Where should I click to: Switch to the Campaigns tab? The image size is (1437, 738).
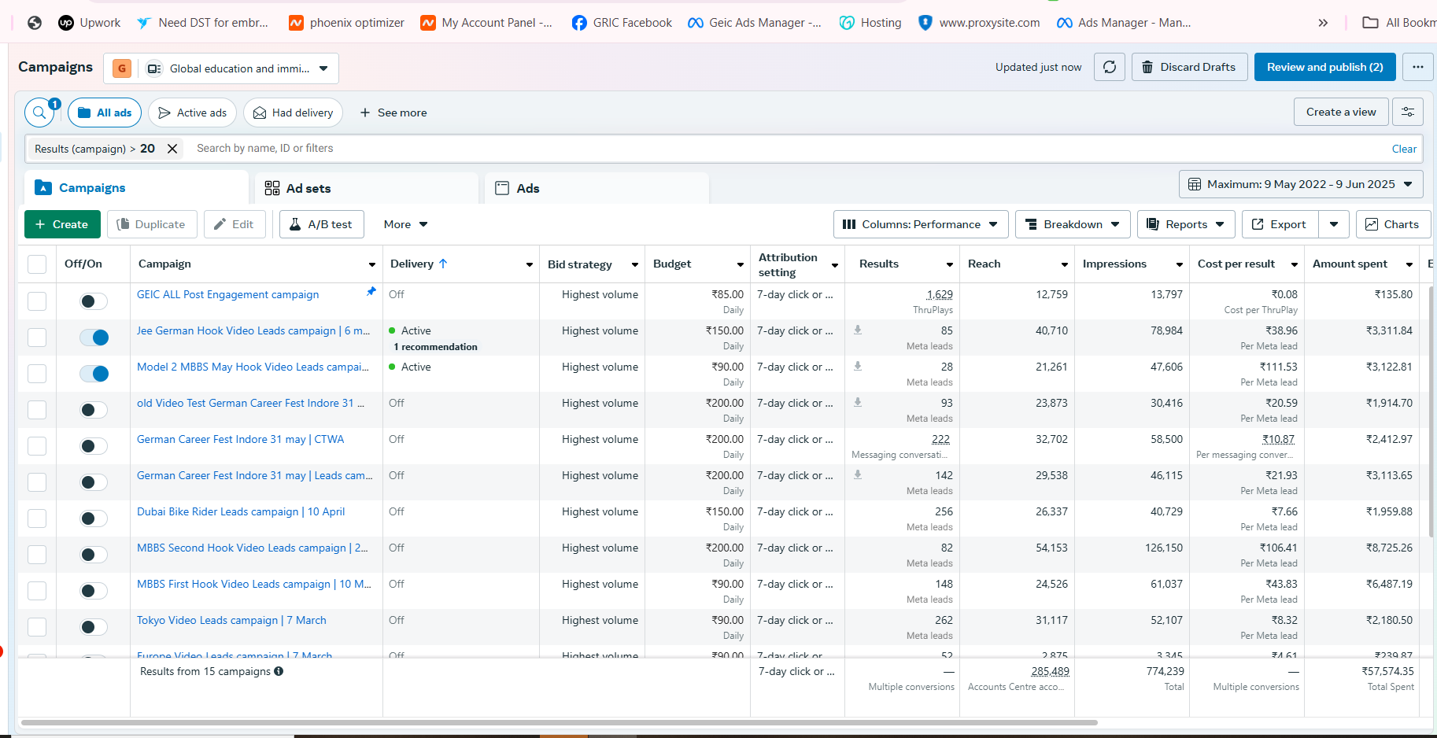[x=137, y=188]
